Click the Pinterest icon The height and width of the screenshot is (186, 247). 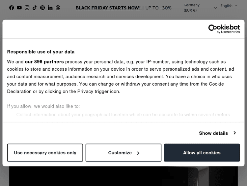tap(42, 8)
